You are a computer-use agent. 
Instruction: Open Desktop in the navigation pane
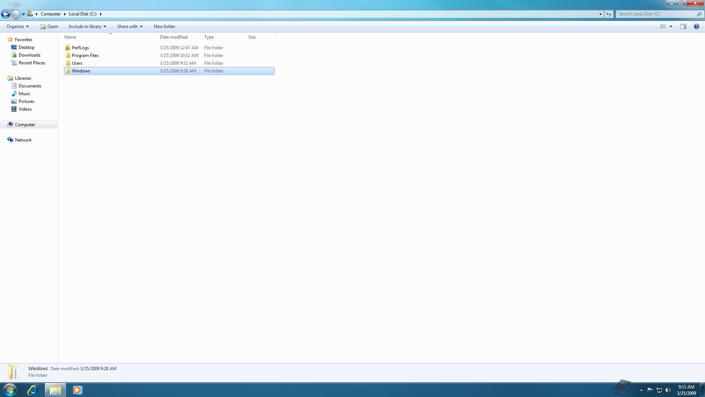[x=26, y=47]
